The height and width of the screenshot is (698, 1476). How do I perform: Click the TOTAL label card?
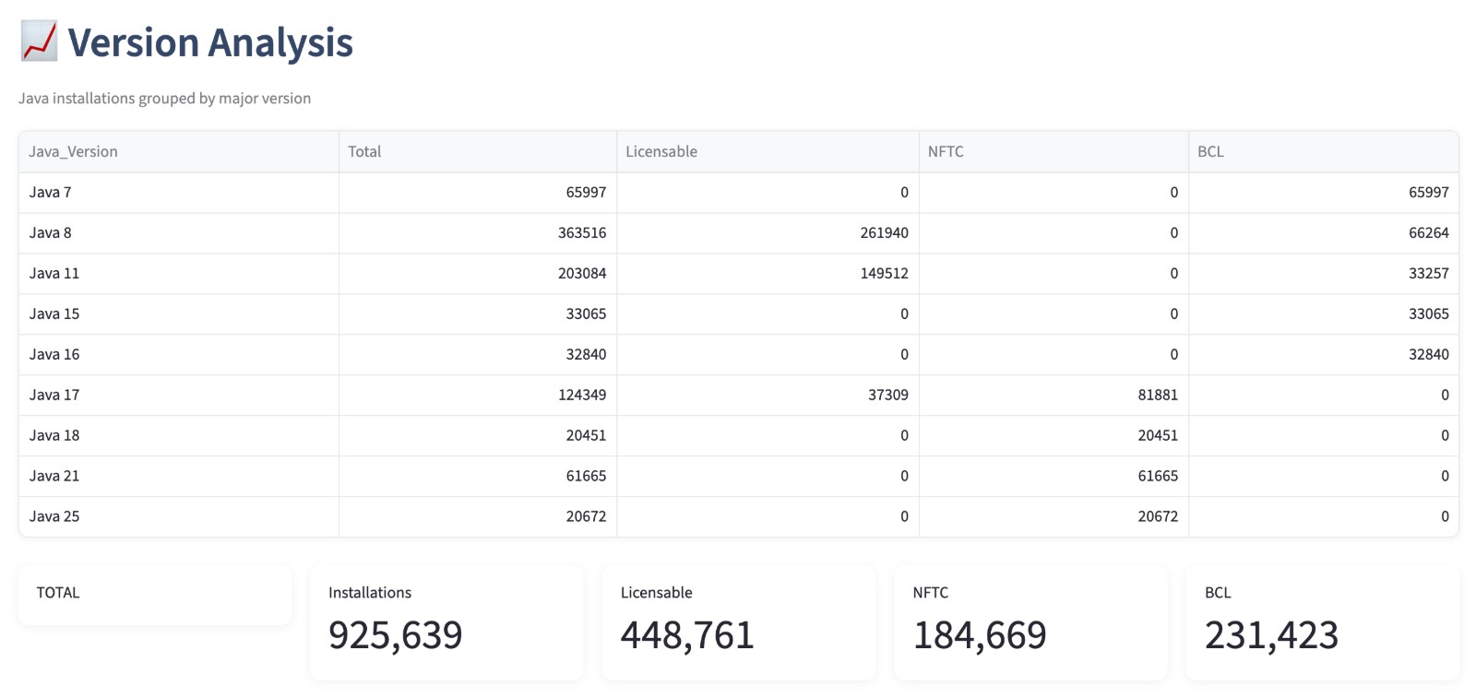pyautogui.click(x=155, y=596)
